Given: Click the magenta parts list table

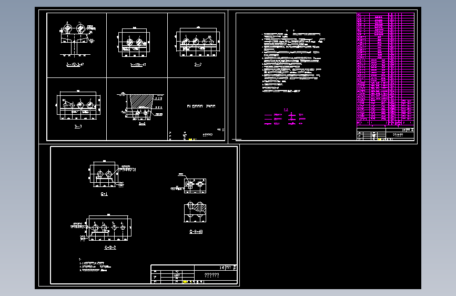Looking at the screenshot, I should pyautogui.click(x=386, y=69).
